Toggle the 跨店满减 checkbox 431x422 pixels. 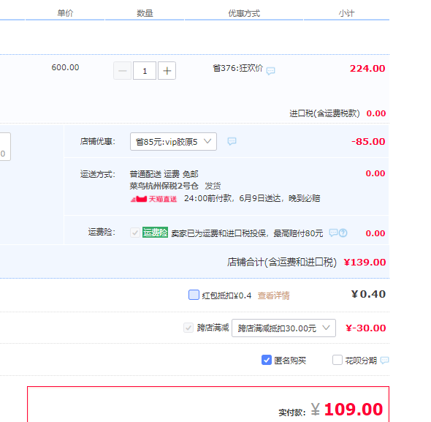(188, 328)
